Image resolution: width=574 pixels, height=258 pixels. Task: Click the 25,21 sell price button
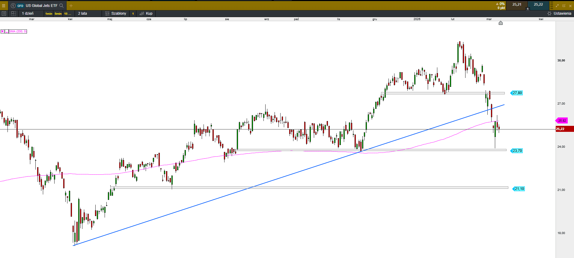517,5
